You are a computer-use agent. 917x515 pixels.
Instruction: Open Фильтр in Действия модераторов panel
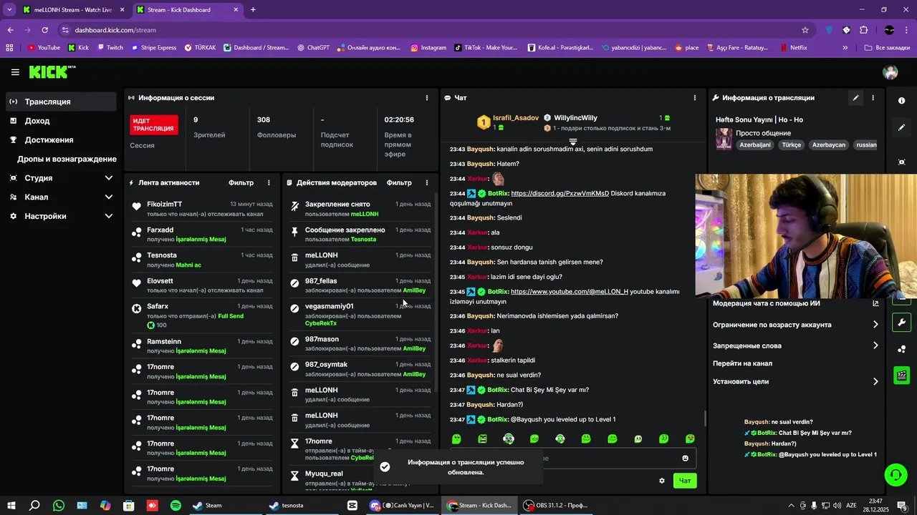399,182
